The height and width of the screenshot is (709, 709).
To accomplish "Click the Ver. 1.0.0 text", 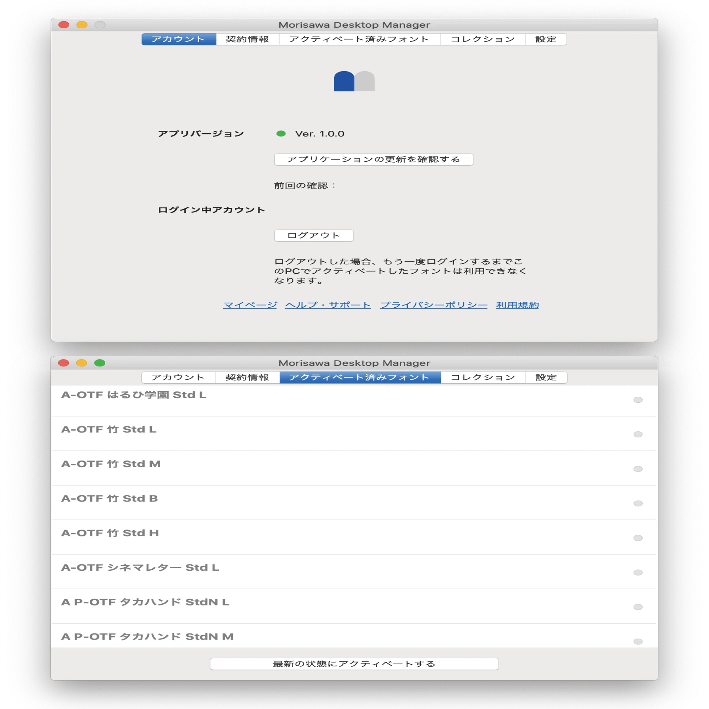I will pos(320,134).
